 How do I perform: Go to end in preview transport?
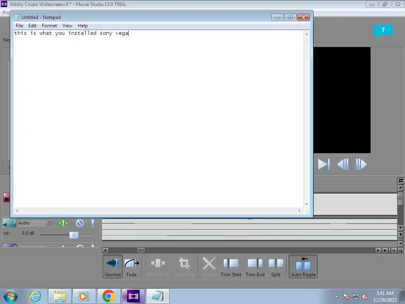click(x=324, y=164)
